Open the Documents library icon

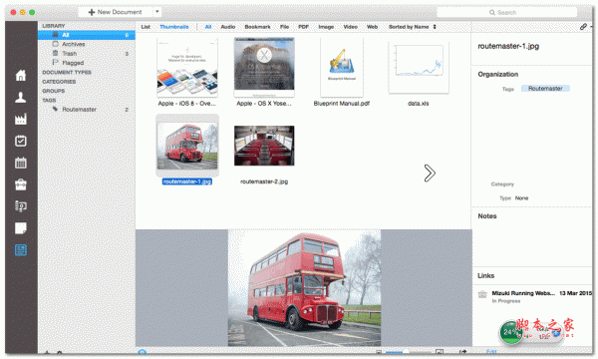(x=21, y=250)
